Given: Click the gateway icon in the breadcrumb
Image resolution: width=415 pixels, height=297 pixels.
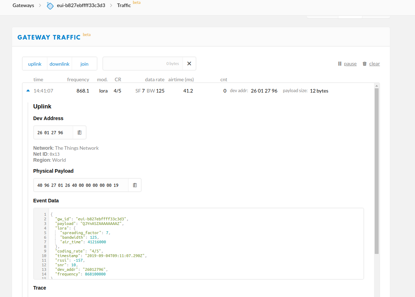Looking at the screenshot, I should [x=51, y=6].
